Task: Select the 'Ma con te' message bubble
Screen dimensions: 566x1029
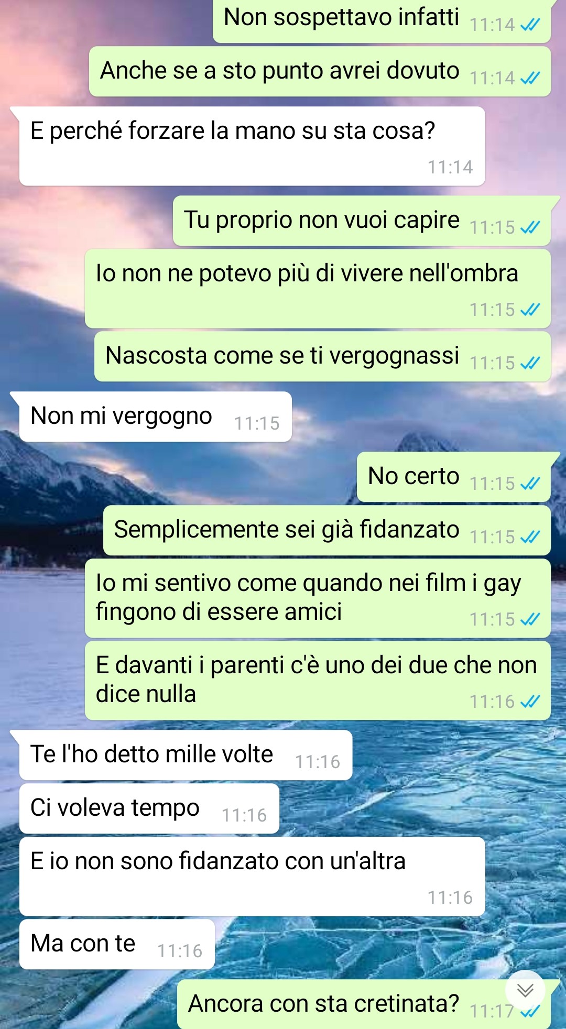Action: point(117,944)
